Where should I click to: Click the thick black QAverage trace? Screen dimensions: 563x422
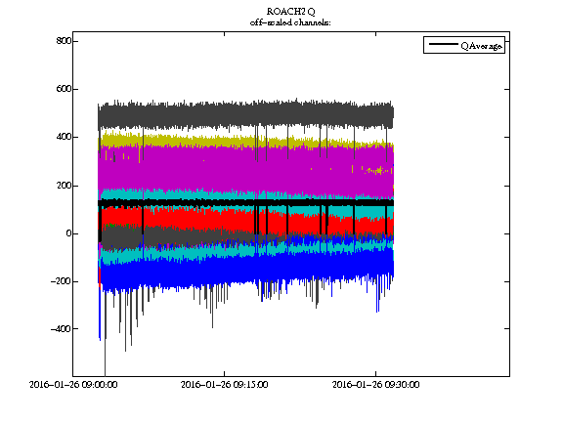tap(245, 203)
